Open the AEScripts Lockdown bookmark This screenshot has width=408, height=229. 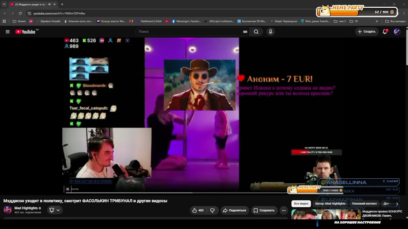219,21
